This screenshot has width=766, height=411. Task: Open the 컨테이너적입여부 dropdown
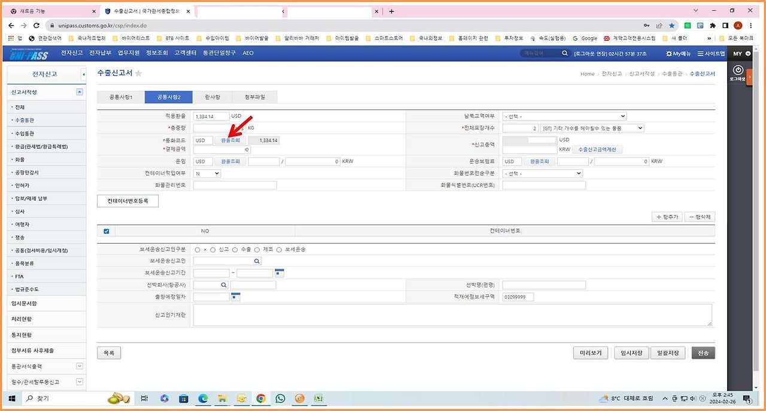[x=207, y=173]
